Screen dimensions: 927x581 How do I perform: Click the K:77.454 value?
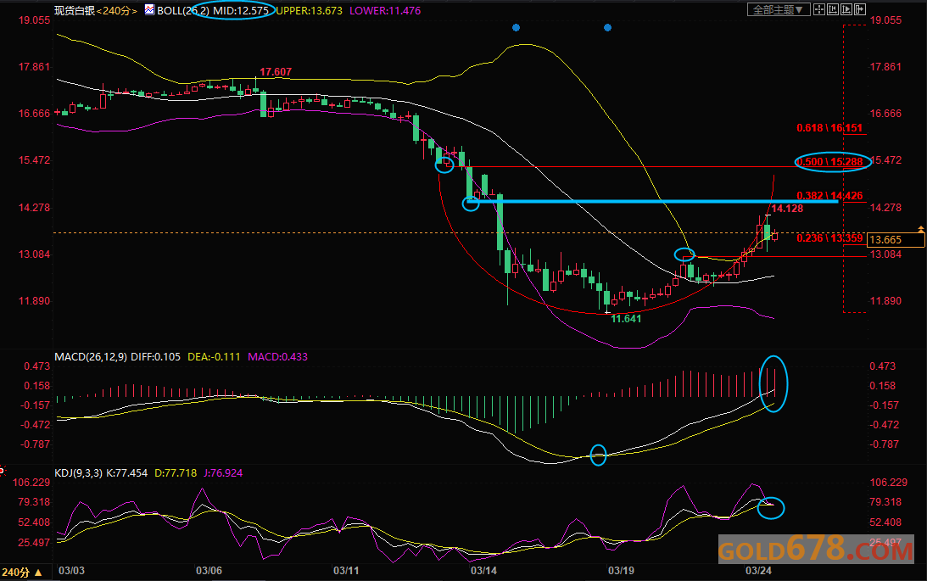pos(127,473)
